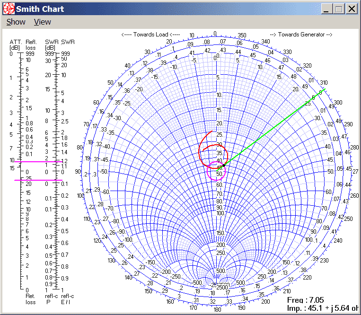This screenshot has width=361, height=315.
Task: Click the lower magenta marker line on scales
Action: tap(38, 180)
